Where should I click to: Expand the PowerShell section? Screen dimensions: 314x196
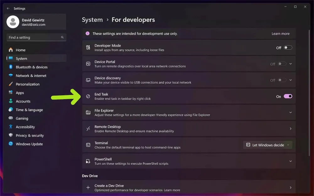(290, 161)
